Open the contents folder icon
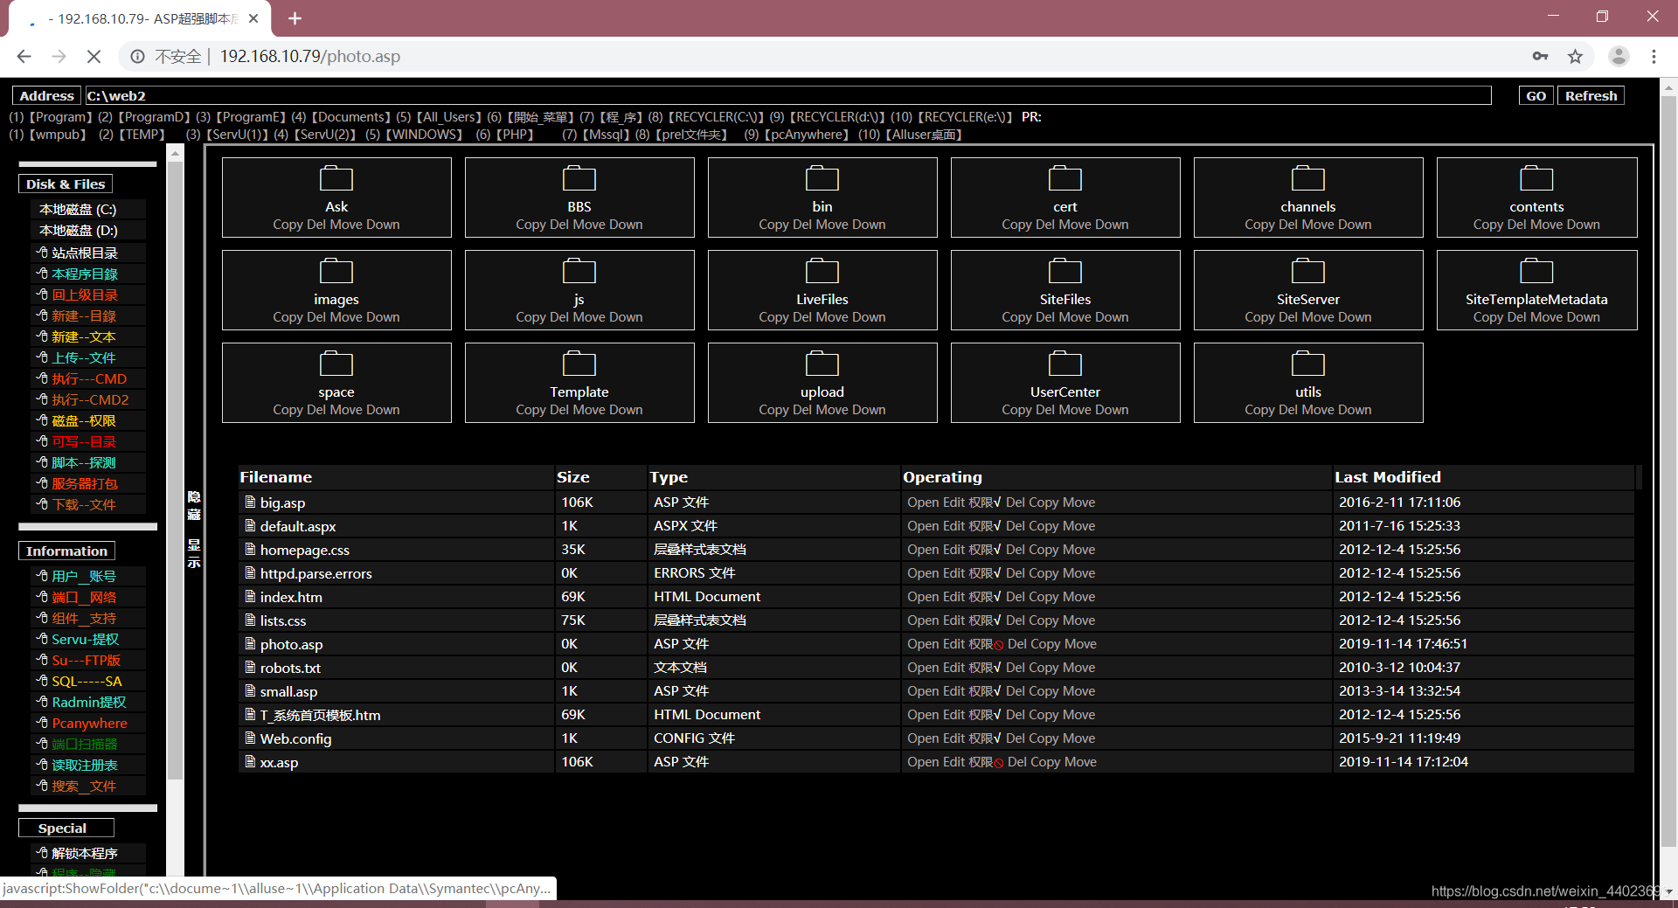 click(x=1536, y=179)
